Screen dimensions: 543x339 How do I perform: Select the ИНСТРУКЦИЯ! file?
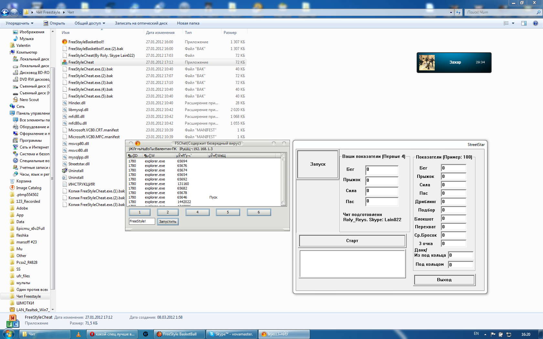(82, 184)
